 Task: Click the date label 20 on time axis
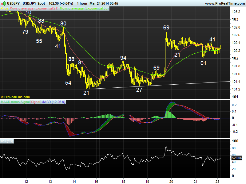tap(171, 182)
